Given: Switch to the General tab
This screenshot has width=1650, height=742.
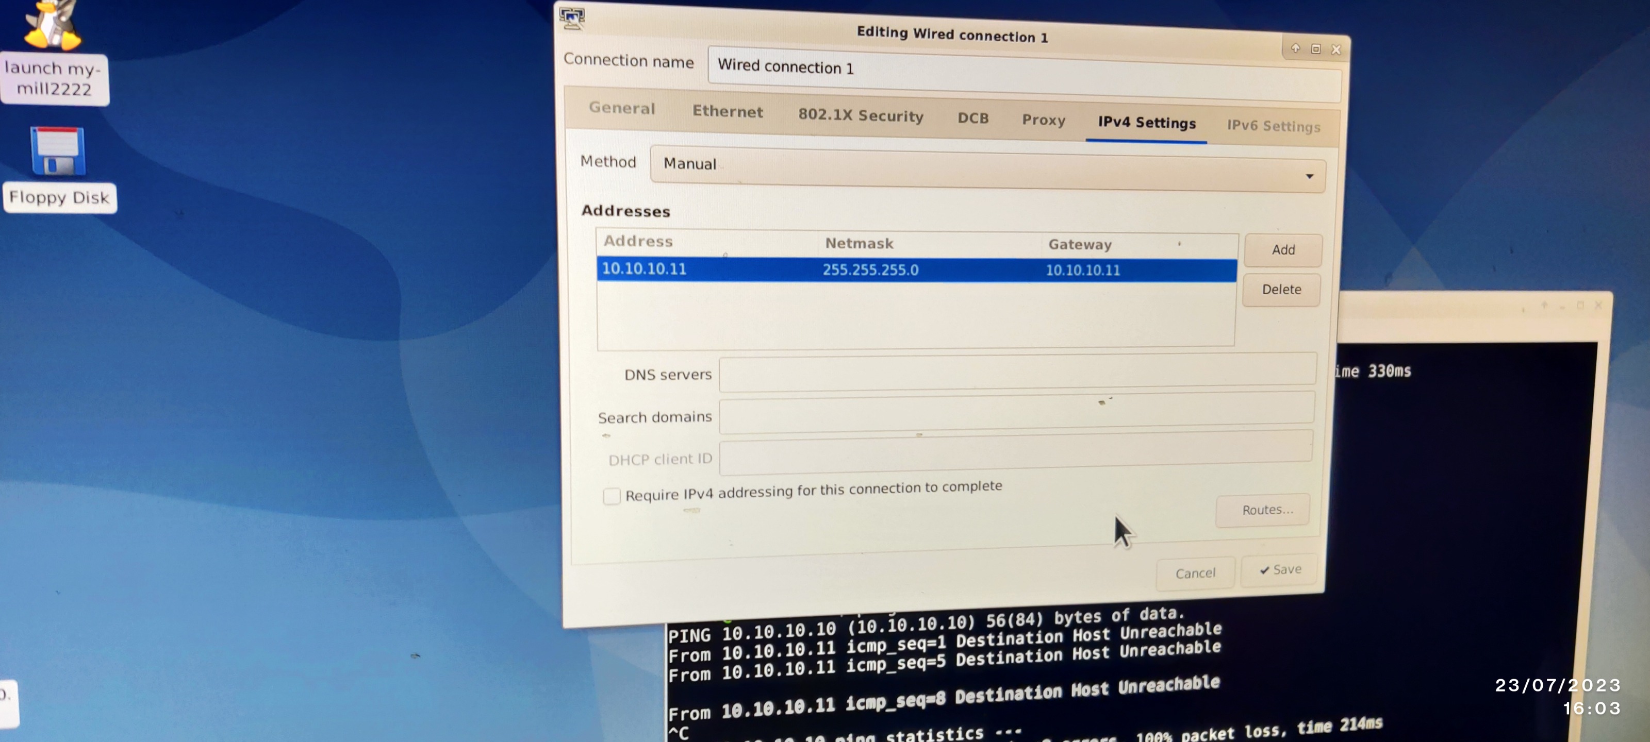Looking at the screenshot, I should coord(621,108).
